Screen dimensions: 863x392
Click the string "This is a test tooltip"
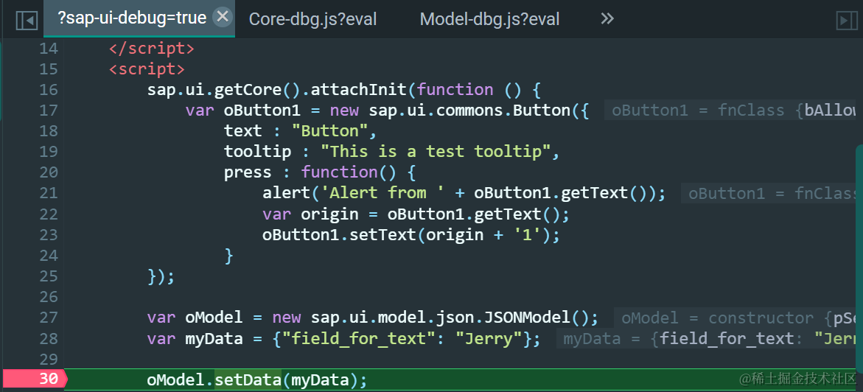[x=436, y=151]
